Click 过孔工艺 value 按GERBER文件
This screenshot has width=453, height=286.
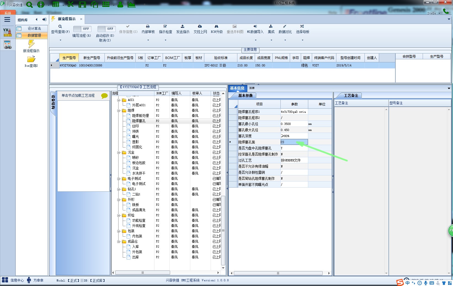tap(294, 160)
